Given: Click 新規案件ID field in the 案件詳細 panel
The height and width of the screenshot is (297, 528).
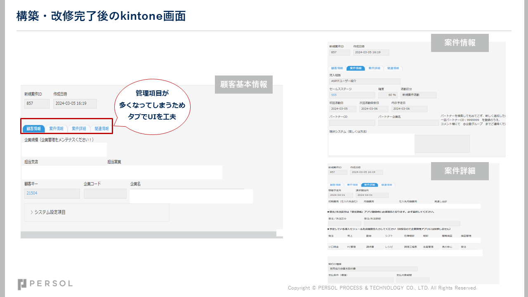Looking at the screenshot, I should [338, 172].
